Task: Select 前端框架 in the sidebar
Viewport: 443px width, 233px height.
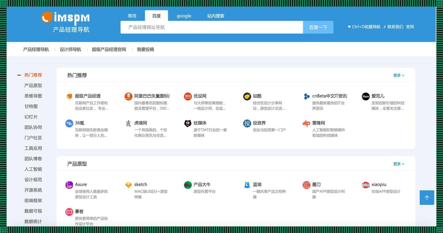Action: coord(33,201)
